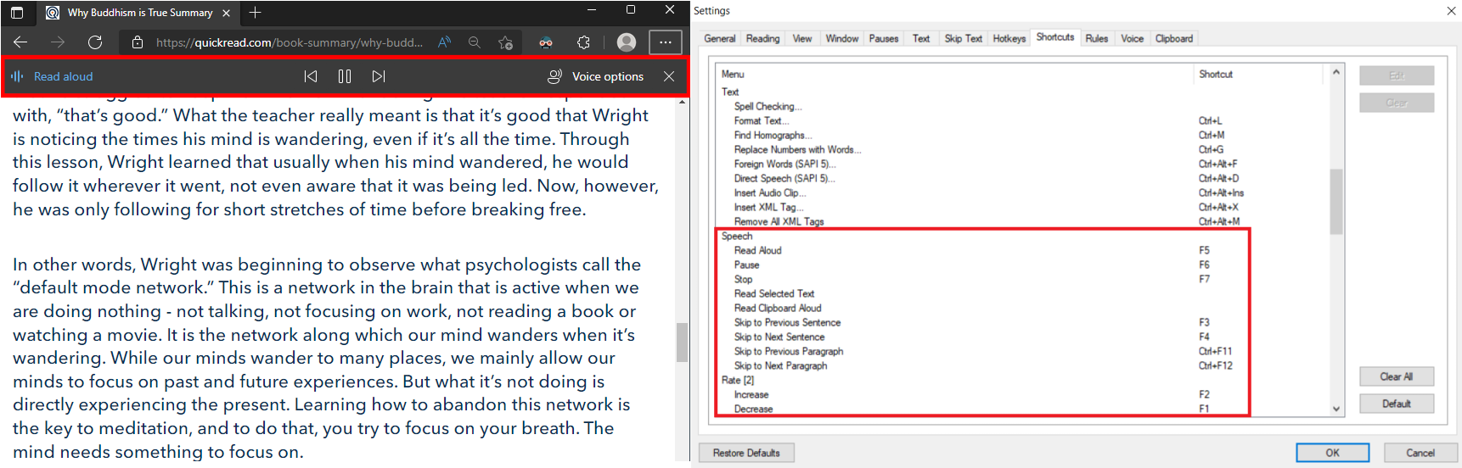Select Skip to Next Paragraph row

click(x=1022, y=366)
